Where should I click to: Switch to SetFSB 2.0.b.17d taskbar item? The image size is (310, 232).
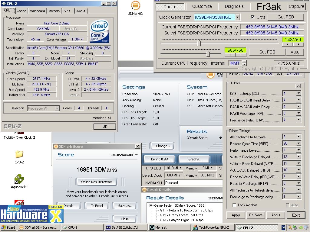click(x=126, y=227)
